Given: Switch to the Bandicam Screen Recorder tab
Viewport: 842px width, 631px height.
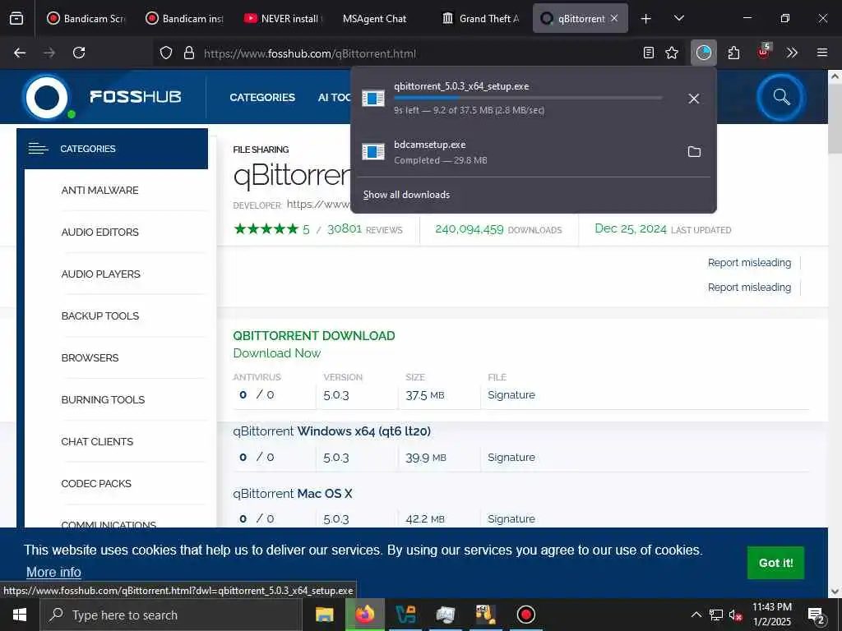Looking at the screenshot, I should pos(86,18).
